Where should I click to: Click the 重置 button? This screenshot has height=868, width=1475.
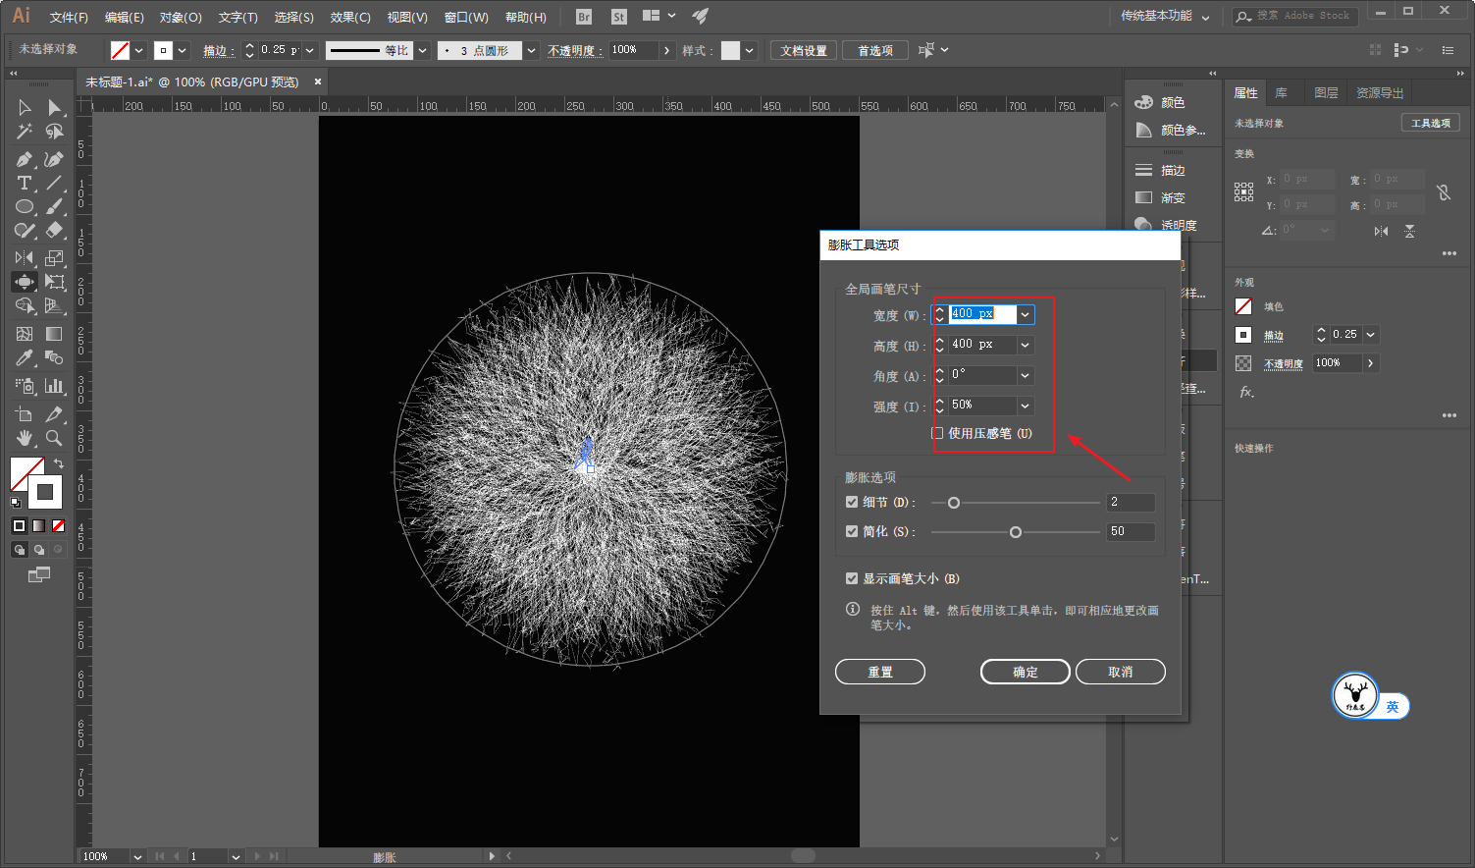coord(880,672)
